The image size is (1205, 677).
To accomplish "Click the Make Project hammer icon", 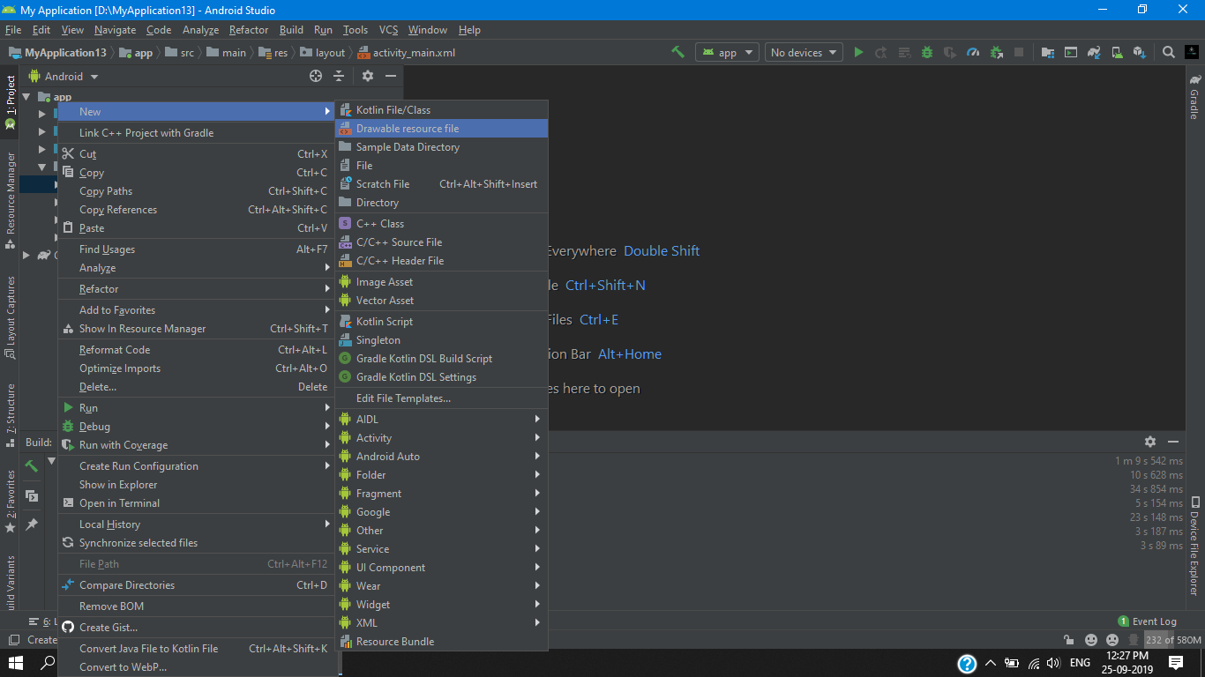I will point(677,52).
